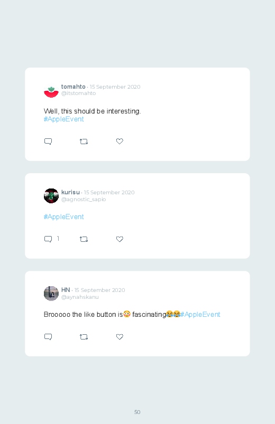Retweet HN's tweet

click(84, 337)
